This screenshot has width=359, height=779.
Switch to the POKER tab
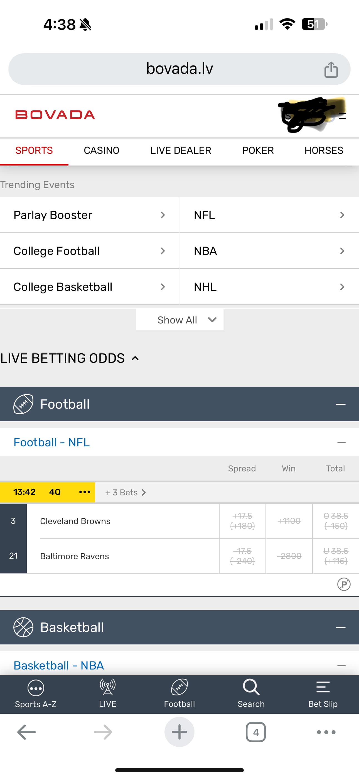[258, 151]
